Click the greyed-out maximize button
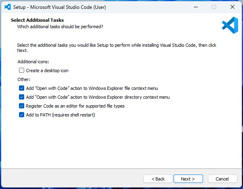Image resolution: width=243 pixels, height=189 pixels. [214, 7]
